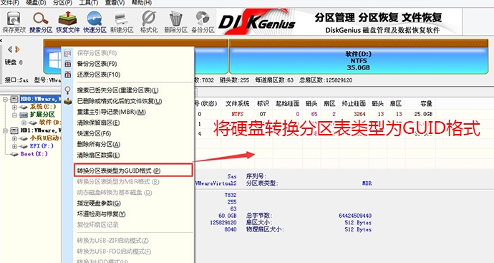Click the 保存更改 save changes toolbar icon

click(14, 22)
